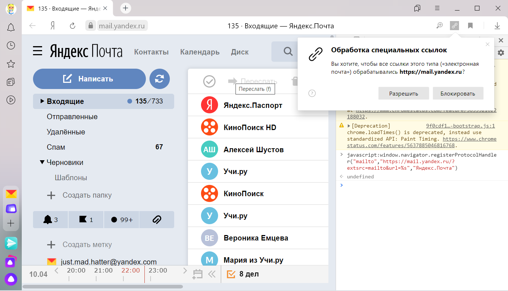508x291 pixels.
Task: Click Создать папку
Action: point(79,195)
